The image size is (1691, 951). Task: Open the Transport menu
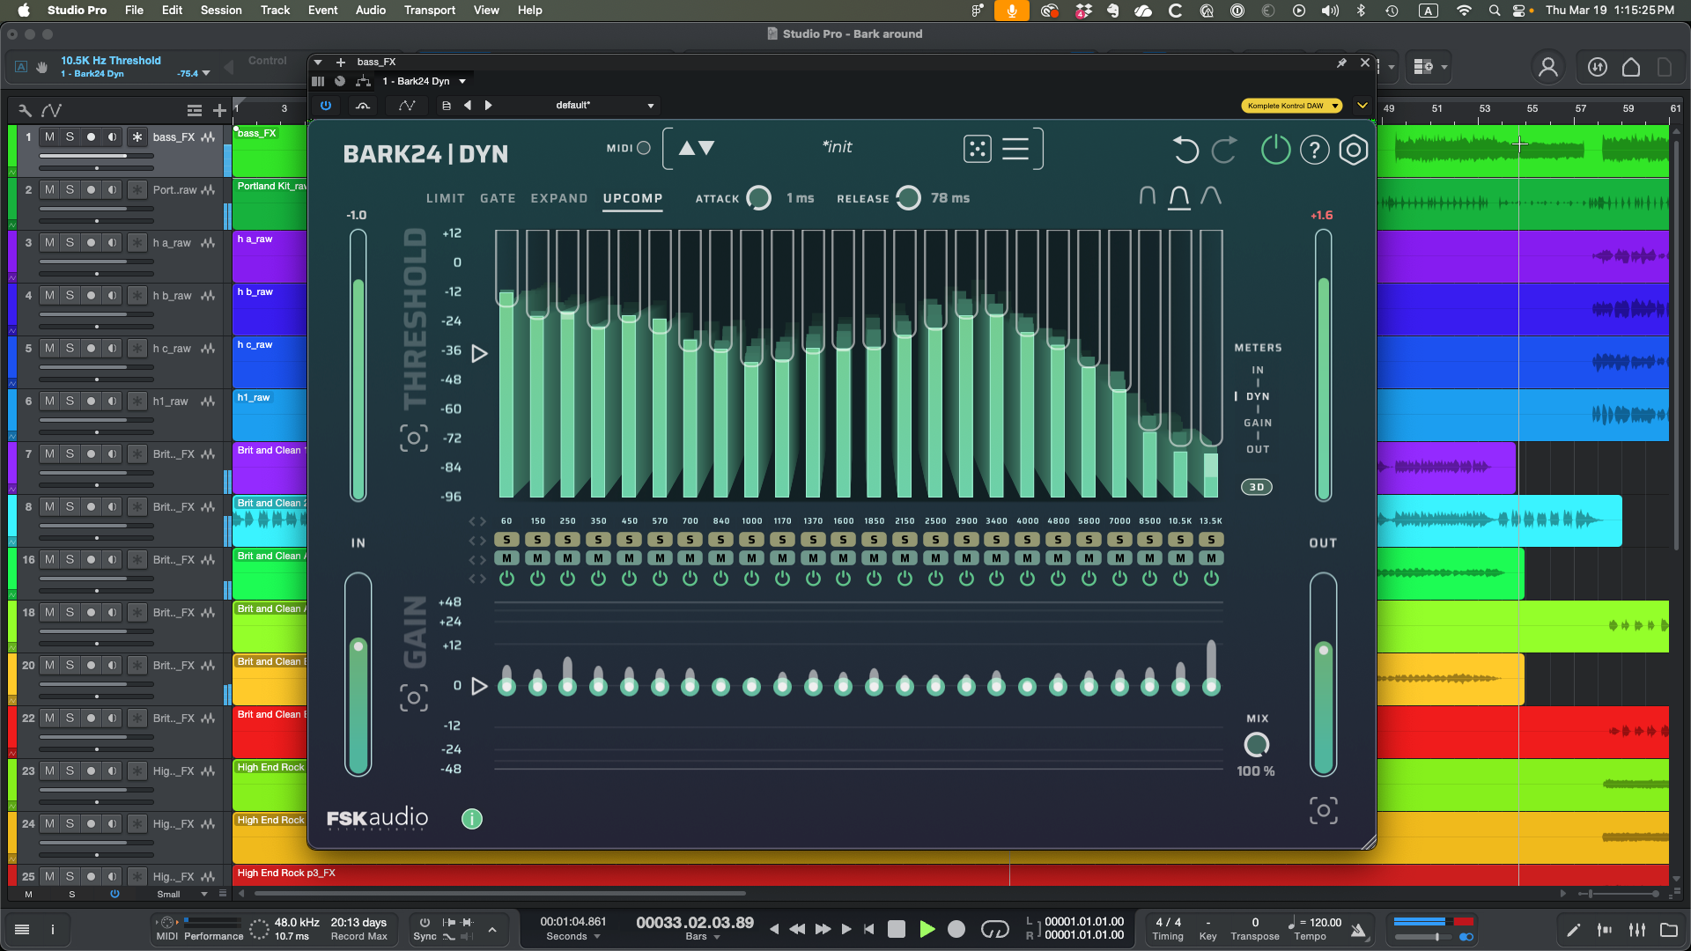point(430,11)
